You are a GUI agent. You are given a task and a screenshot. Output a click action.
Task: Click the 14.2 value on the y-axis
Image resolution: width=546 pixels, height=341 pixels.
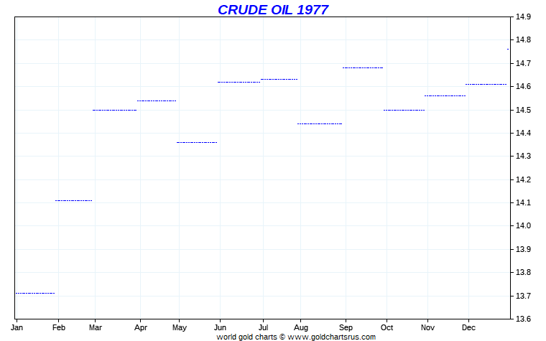[523, 179]
